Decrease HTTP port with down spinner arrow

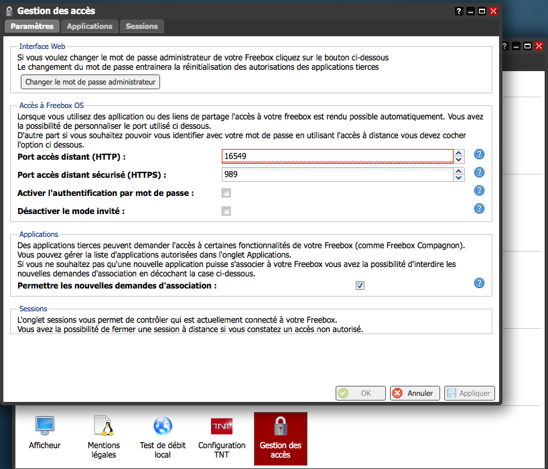459,160
